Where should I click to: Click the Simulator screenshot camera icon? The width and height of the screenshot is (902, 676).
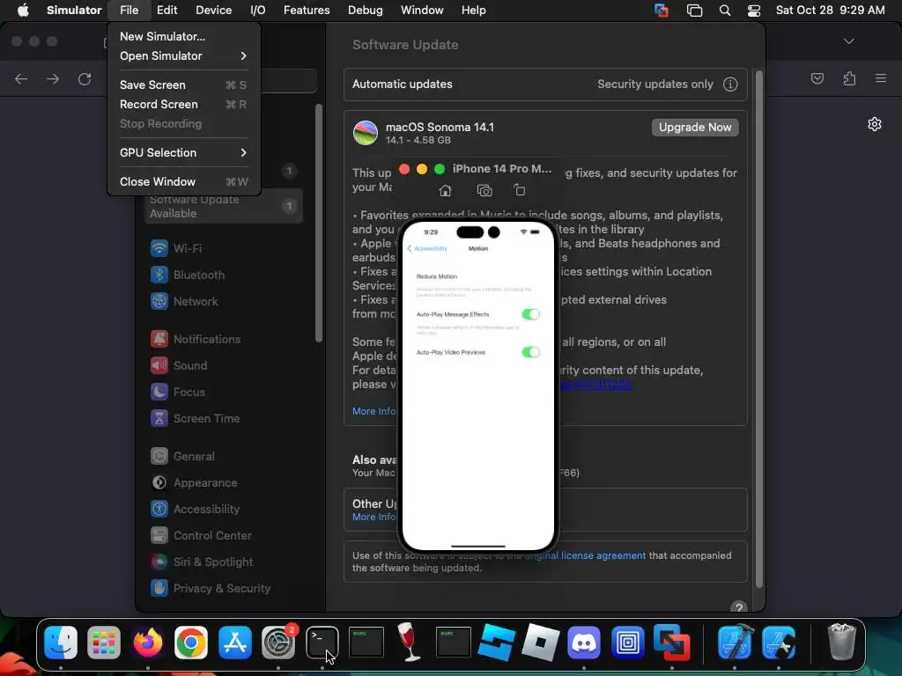(484, 190)
